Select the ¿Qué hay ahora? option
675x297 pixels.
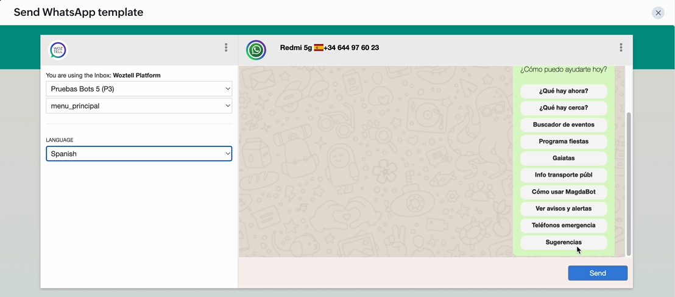[564, 91]
